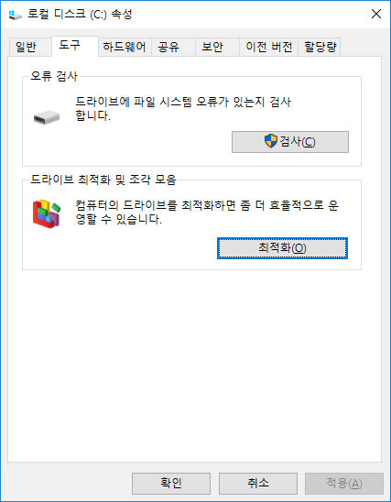The width and height of the screenshot is (391, 502).
Task: Click the shield icon on the 검사 button
Action: pyautogui.click(x=271, y=141)
